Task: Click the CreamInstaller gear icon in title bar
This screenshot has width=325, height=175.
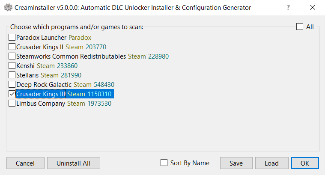Action: [x=8, y=7]
